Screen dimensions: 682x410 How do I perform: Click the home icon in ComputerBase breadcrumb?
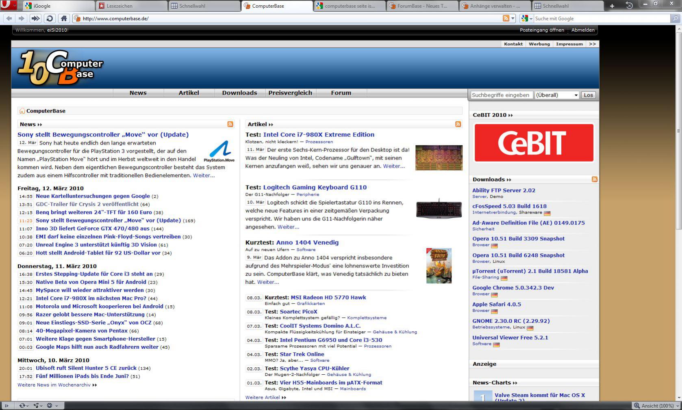point(22,111)
